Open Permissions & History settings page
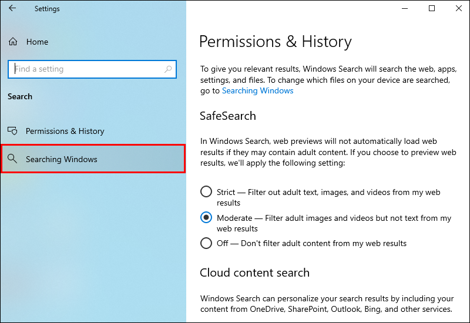This screenshot has width=470, height=323. (x=65, y=131)
